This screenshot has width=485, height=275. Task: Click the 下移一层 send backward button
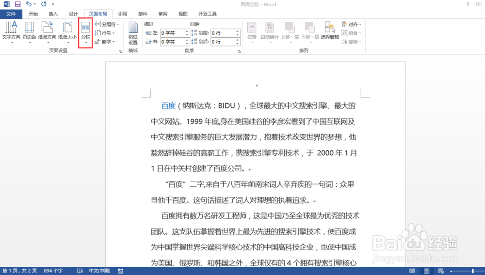click(x=309, y=32)
